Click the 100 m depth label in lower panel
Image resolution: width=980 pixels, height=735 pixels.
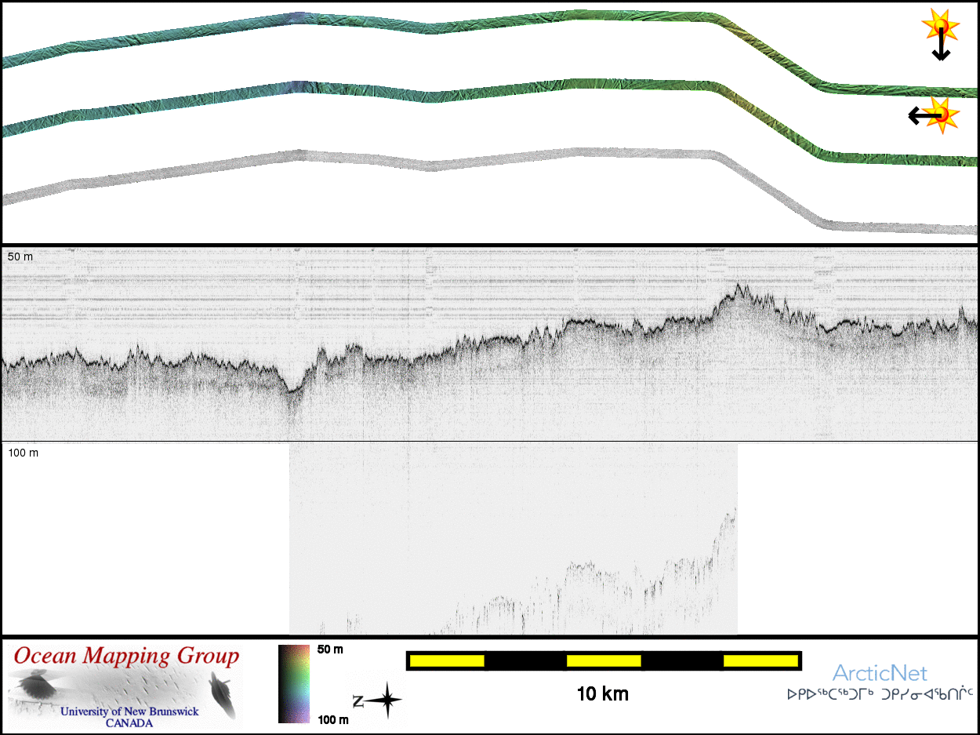pyautogui.click(x=23, y=453)
